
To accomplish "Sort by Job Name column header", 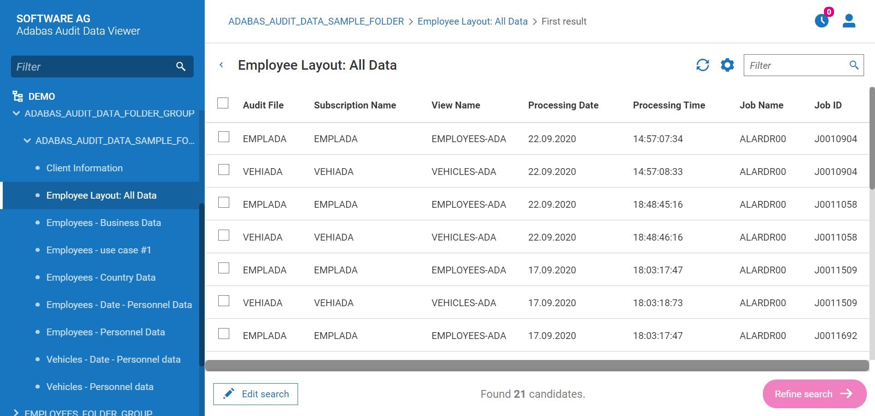I will [761, 105].
